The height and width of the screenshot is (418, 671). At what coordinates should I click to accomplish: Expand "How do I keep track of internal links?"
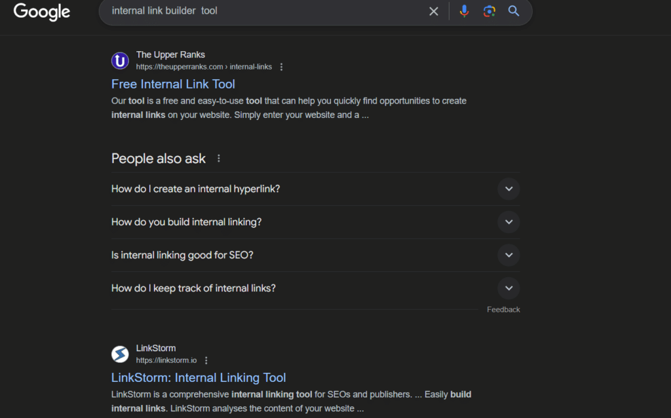pos(508,288)
